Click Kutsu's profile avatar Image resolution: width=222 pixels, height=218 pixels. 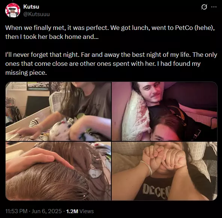point(13,10)
